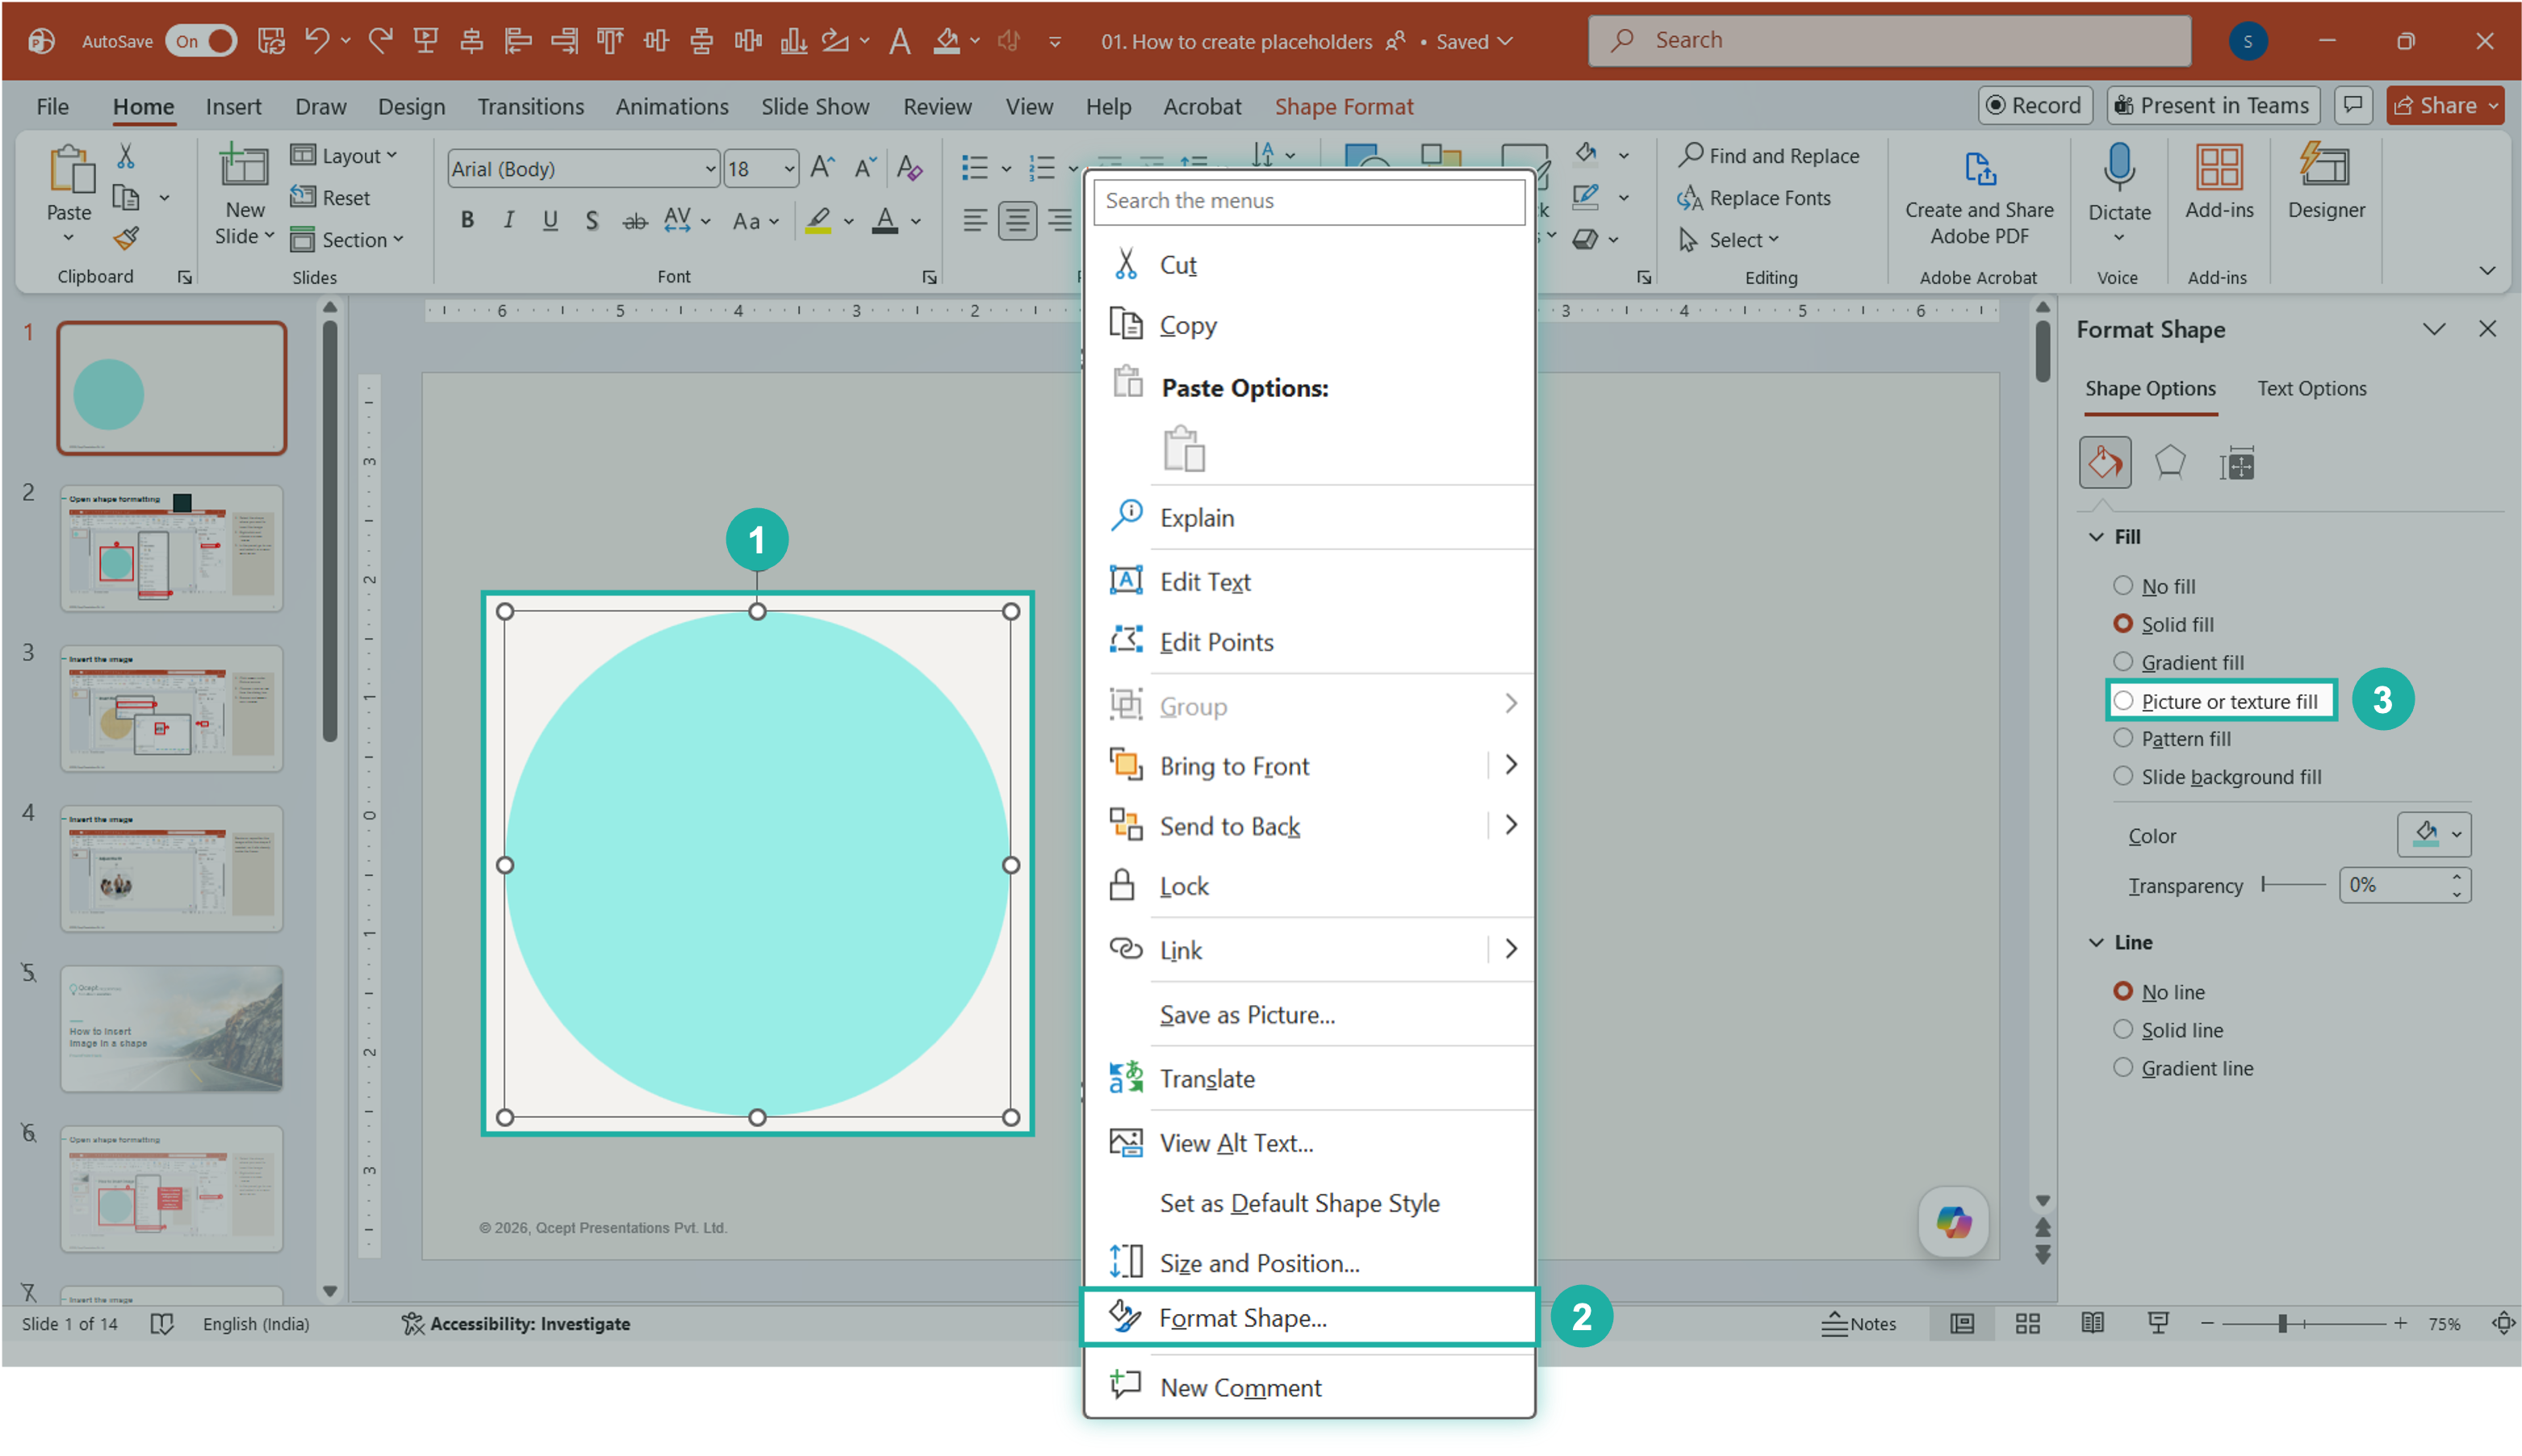Select the No fill radio button

[x=2122, y=585]
